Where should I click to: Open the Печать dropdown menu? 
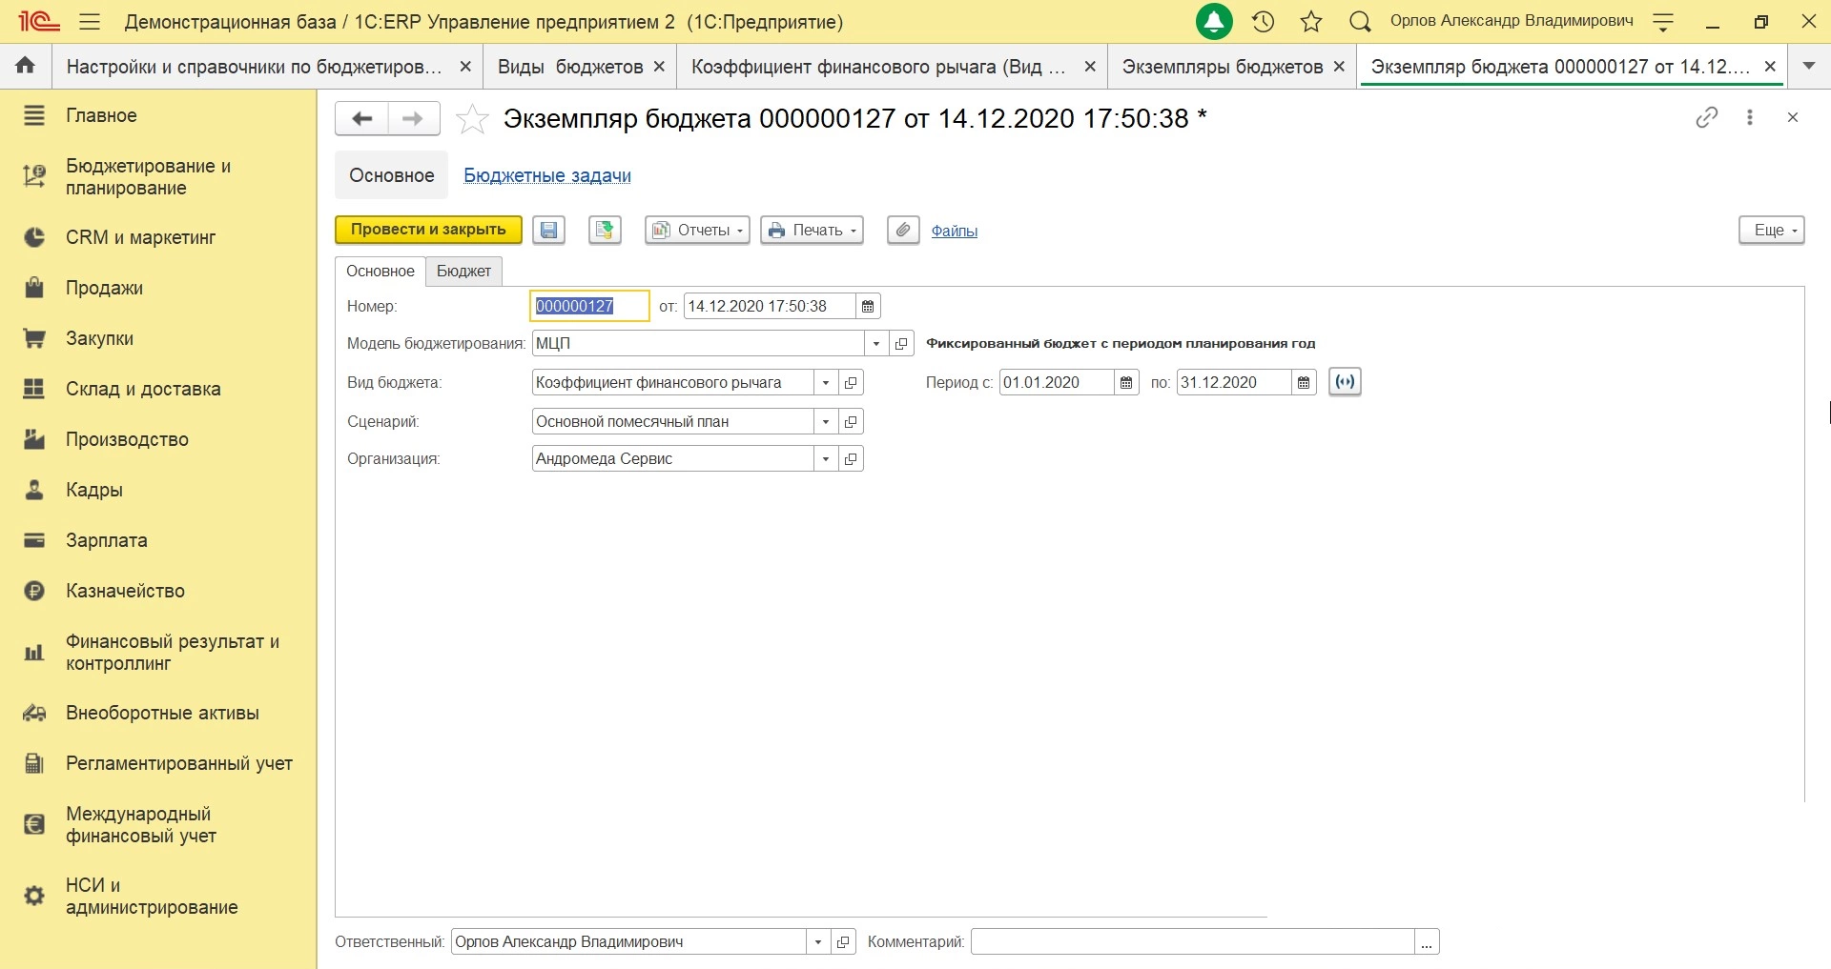click(812, 230)
